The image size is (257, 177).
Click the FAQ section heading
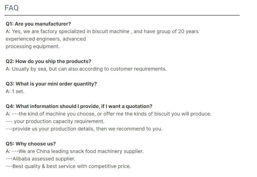pyautogui.click(x=12, y=8)
